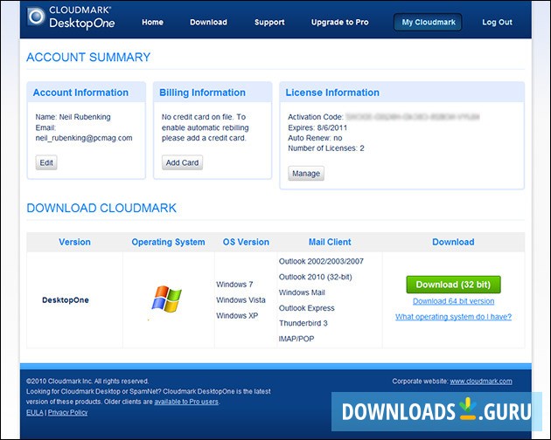The height and width of the screenshot is (440, 551).
Task: Select Upgrade to Pro in the navigation
Action: (340, 22)
